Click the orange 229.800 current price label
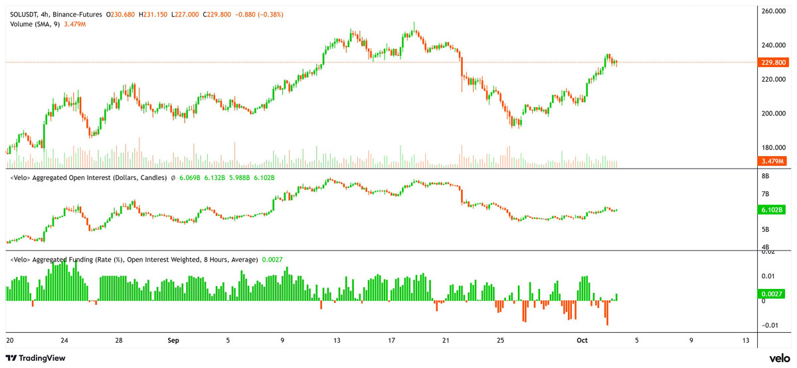Image resolution: width=797 pixels, height=368 pixels. (772, 62)
